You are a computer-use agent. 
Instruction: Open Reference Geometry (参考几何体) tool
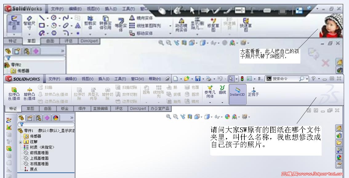pyautogui.click(x=210, y=92)
